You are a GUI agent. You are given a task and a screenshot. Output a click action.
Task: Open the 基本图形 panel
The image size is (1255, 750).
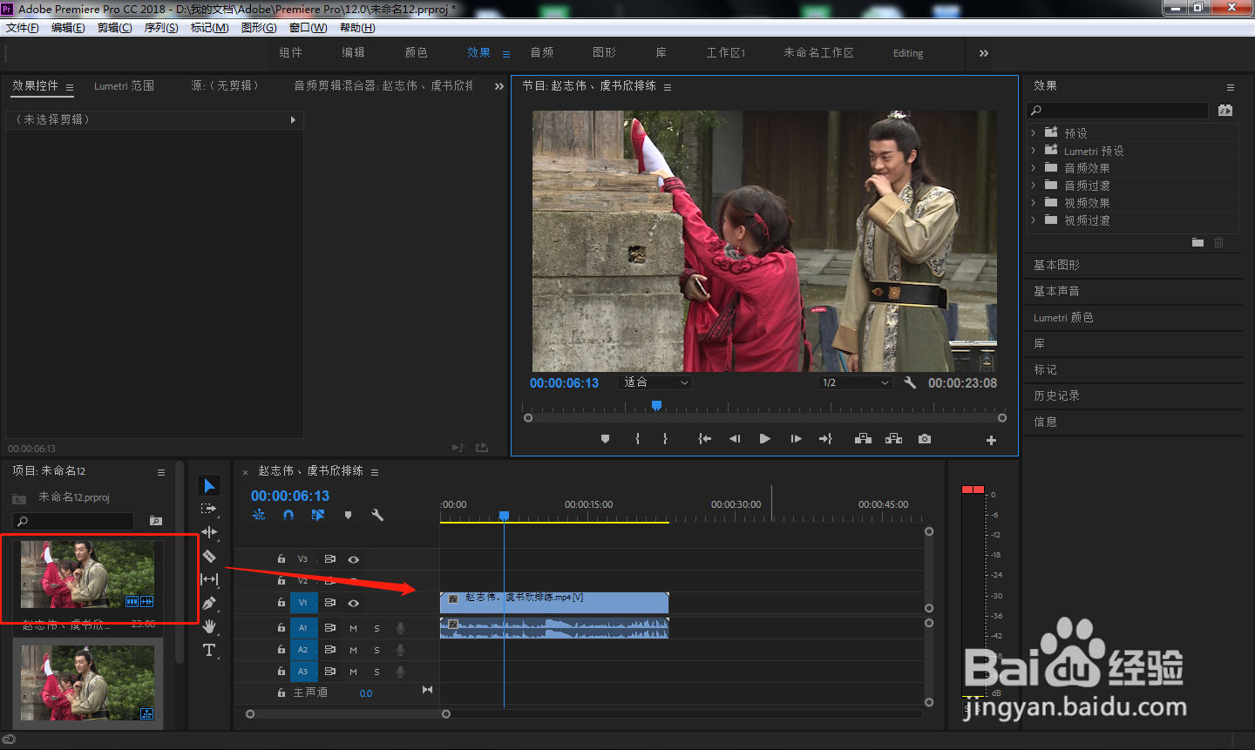tap(1056, 265)
